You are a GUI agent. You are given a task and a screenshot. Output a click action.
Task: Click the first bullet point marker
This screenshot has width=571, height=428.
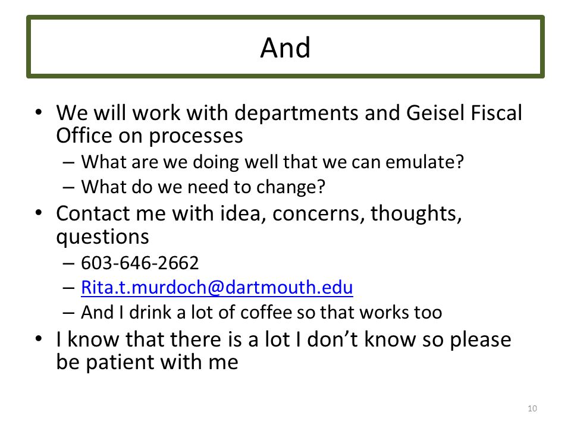[x=39, y=112]
